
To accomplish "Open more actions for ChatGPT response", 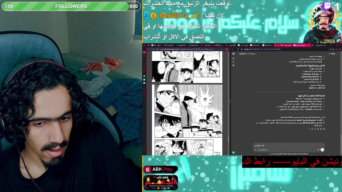I will point(309,129).
